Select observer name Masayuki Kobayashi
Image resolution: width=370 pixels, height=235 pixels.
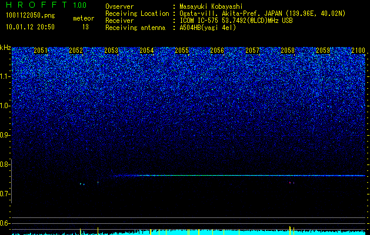[211, 6]
